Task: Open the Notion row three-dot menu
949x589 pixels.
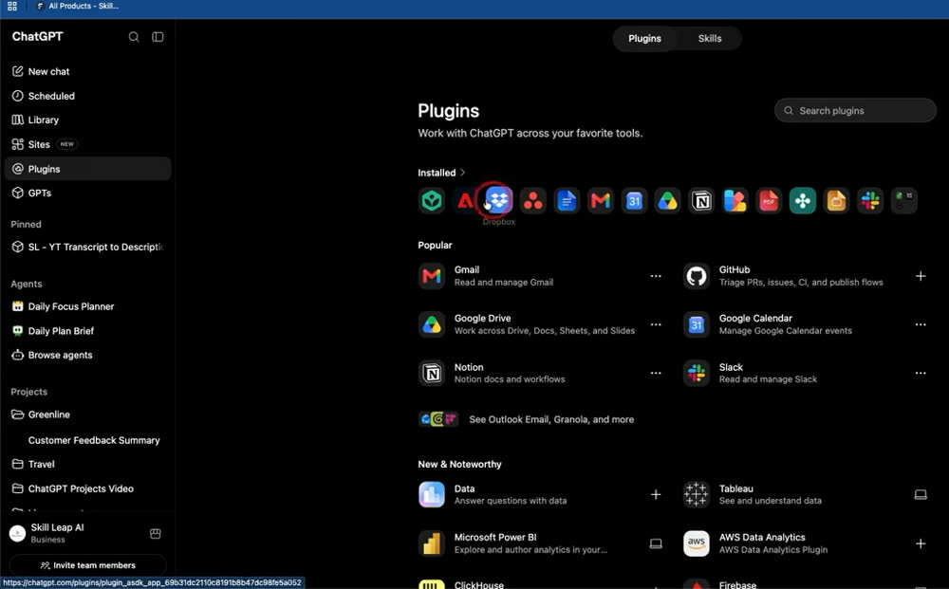Action: (x=656, y=373)
